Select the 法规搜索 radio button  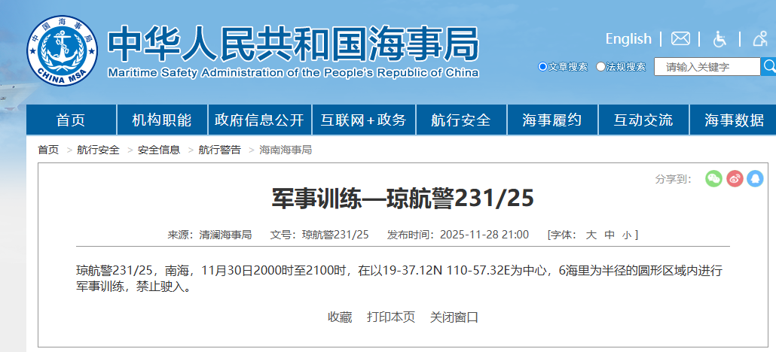click(x=600, y=67)
